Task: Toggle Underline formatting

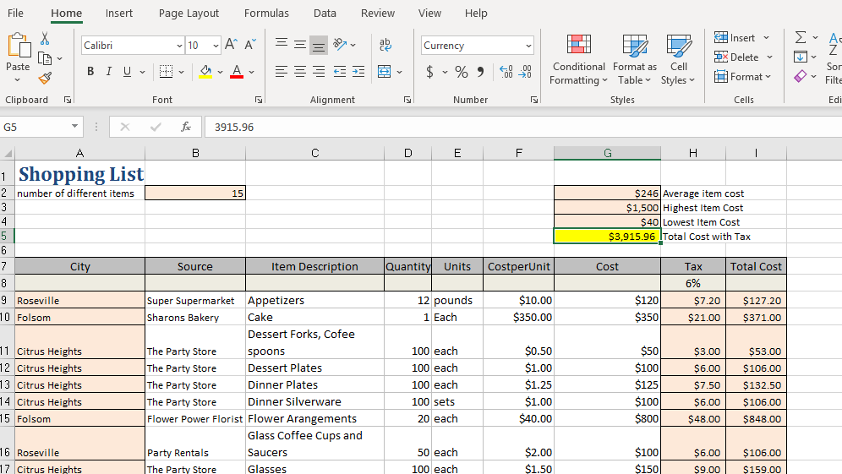Action: (128, 72)
